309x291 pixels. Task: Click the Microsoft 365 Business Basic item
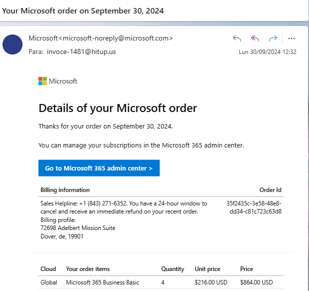tap(102, 282)
